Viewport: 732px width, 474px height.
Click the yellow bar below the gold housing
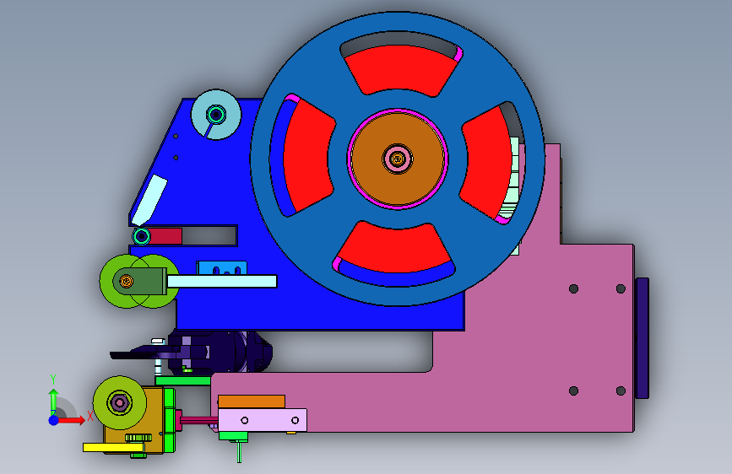[x=113, y=447]
